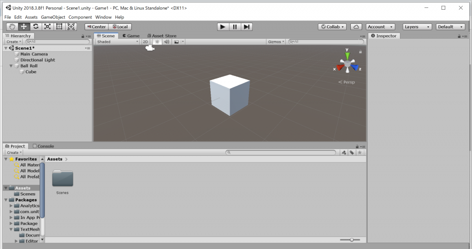The height and width of the screenshot is (249, 472).
Task: Toggle pivot mode Center button
Action: pyautogui.click(x=97, y=26)
